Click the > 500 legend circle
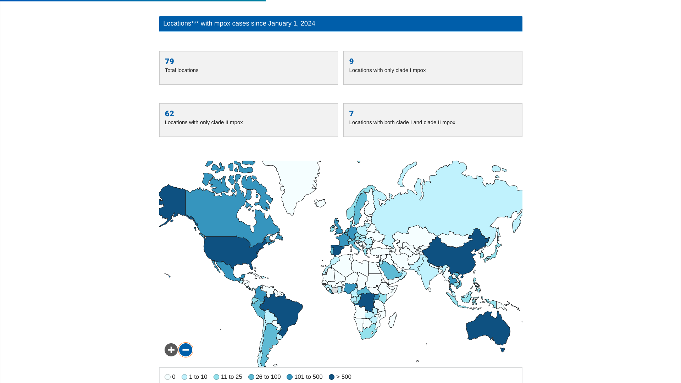The image size is (681, 383). point(332,377)
